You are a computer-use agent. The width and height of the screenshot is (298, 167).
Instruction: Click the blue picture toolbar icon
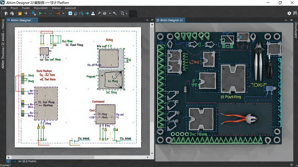pos(70,13)
